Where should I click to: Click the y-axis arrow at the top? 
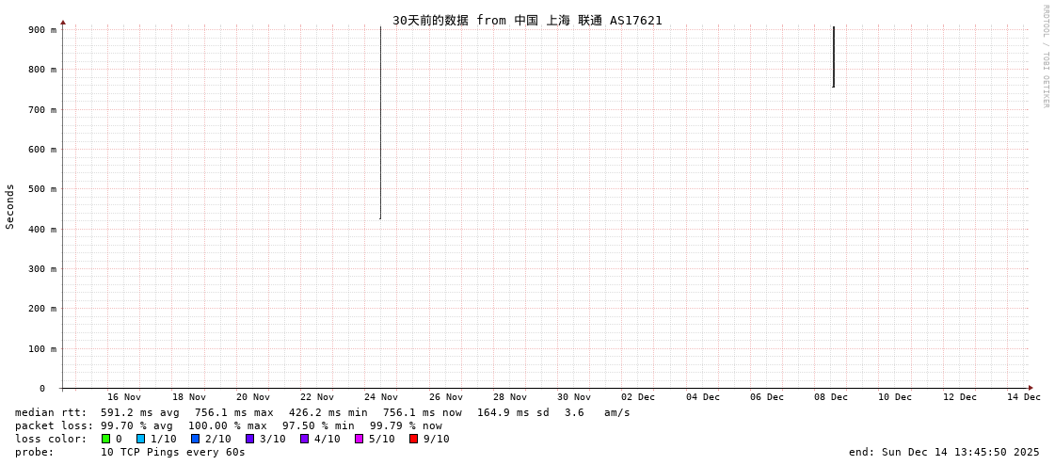click(x=63, y=22)
